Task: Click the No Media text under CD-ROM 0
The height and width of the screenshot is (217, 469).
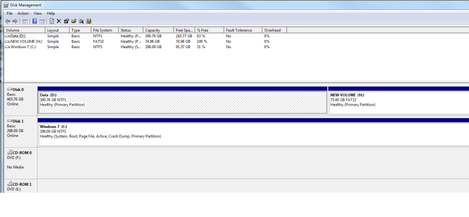Action: (x=15, y=167)
